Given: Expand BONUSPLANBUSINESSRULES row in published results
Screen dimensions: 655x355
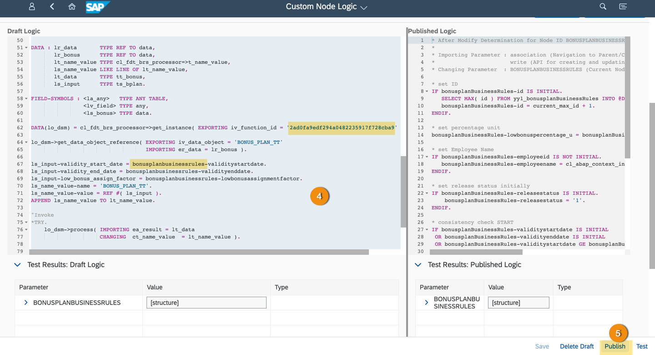Looking at the screenshot, I should tap(426, 303).
